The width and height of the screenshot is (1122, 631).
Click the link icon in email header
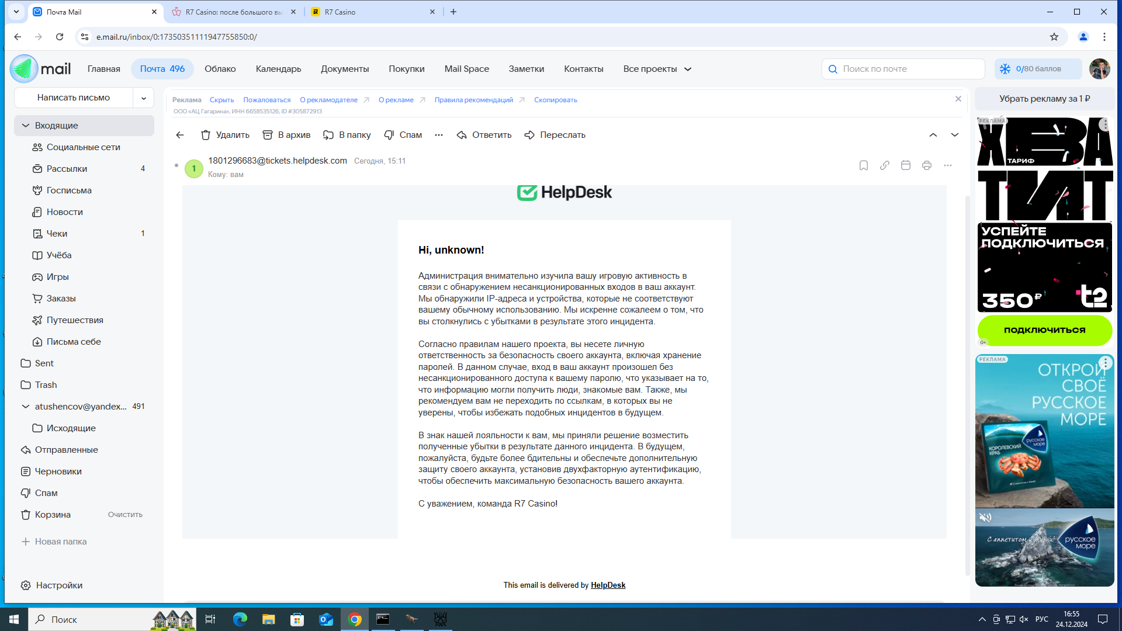(885, 166)
